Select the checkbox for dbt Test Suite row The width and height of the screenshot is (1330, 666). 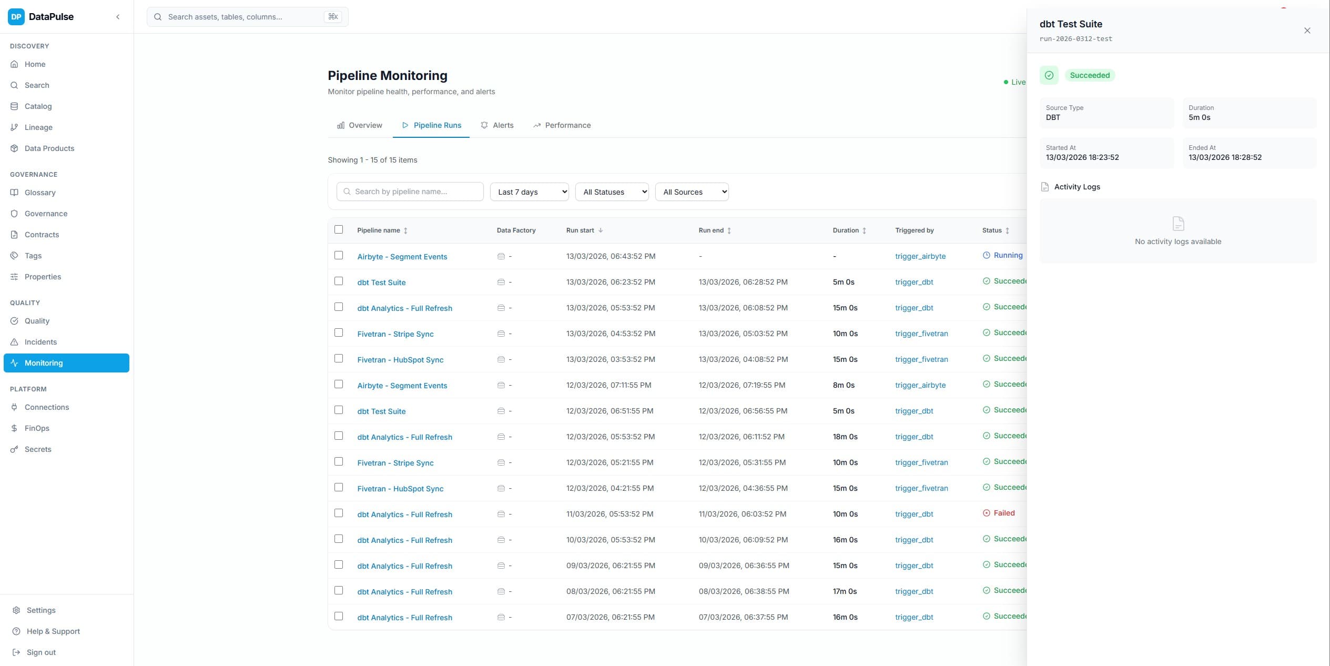tap(339, 281)
